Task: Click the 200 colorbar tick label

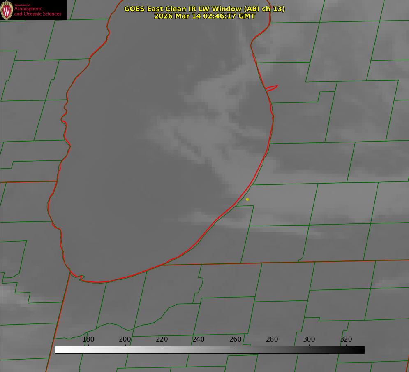Action: (125, 339)
